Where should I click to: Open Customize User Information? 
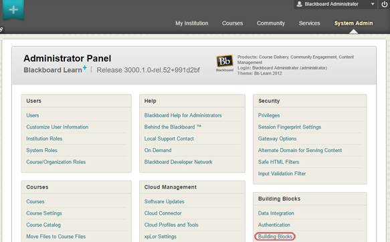(x=58, y=127)
